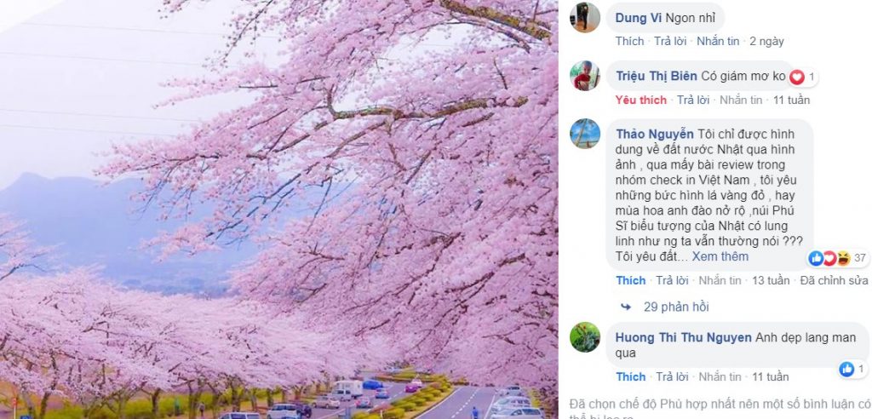Click the reply arrow icon beside 29 phản hồi
This screenshot has height=419, width=872.
point(626,307)
